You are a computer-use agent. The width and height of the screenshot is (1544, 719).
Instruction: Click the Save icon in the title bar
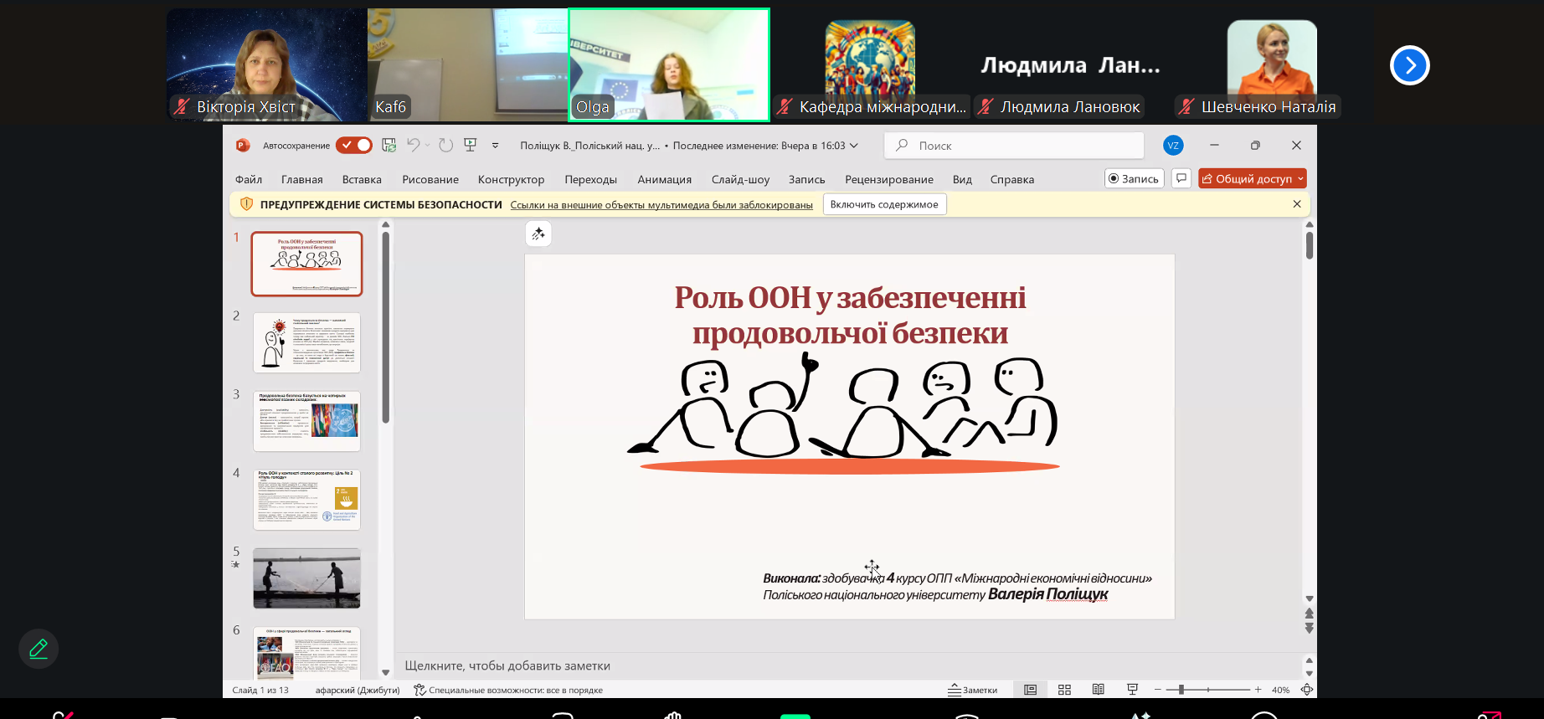pyautogui.click(x=389, y=146)
